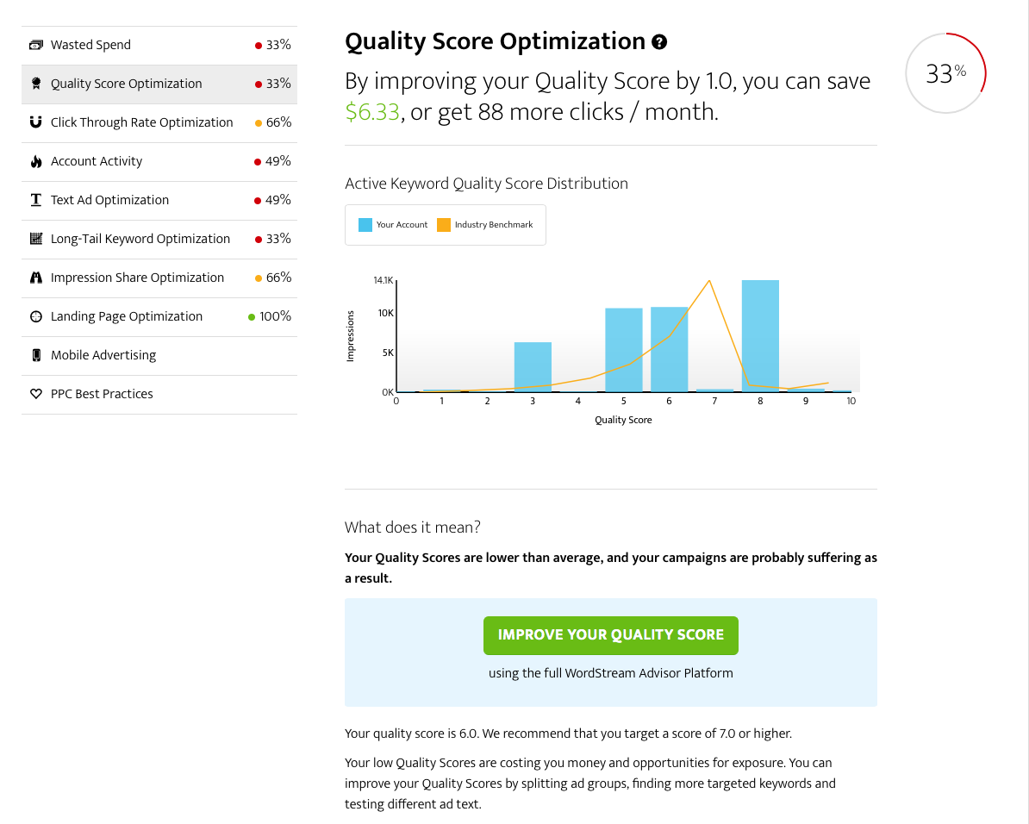The width and height of the screenshot is (1029, 824).
Task: Click the Long-Tail Keyword grid icon
Action: click(36, 239)
